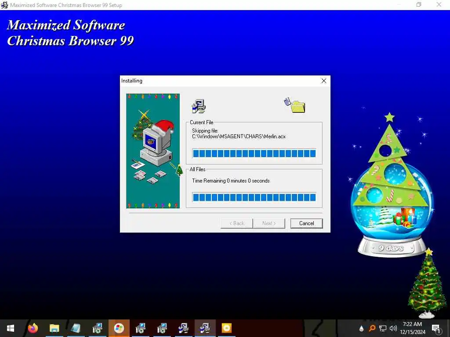The width and height of the screenshot is (450, 337).
Task: Open the clock showing 7:22 AM
Action: (412, 328)
